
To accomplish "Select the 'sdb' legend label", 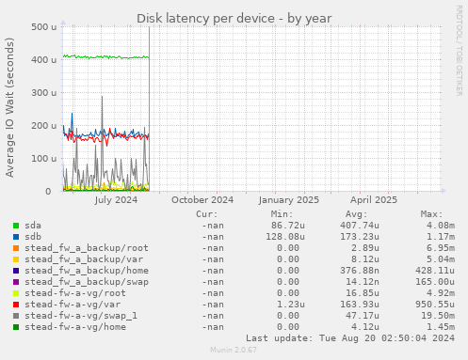I will click(x=33, y=237).
